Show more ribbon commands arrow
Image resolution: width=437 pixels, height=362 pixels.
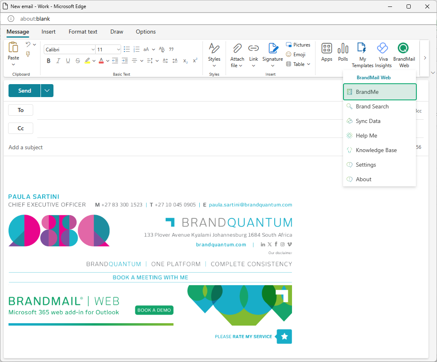(x=425, y=58)
